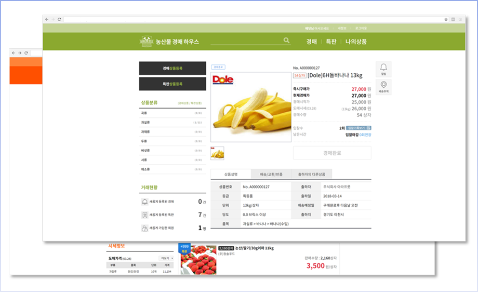Click back arrow in the rear browser window
Screen dimensions: 478x292
coord(14,52)
